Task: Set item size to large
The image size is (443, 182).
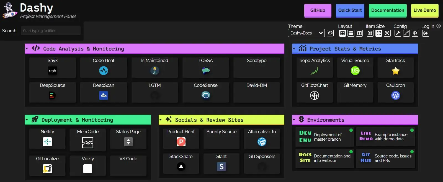Action: [x=387, y=33]
